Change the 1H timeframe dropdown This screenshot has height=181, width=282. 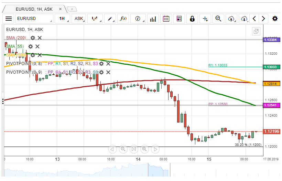pos(62,19)
